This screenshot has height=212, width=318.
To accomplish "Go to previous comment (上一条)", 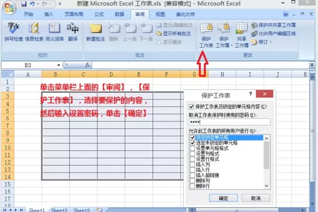I will [130, 32].
